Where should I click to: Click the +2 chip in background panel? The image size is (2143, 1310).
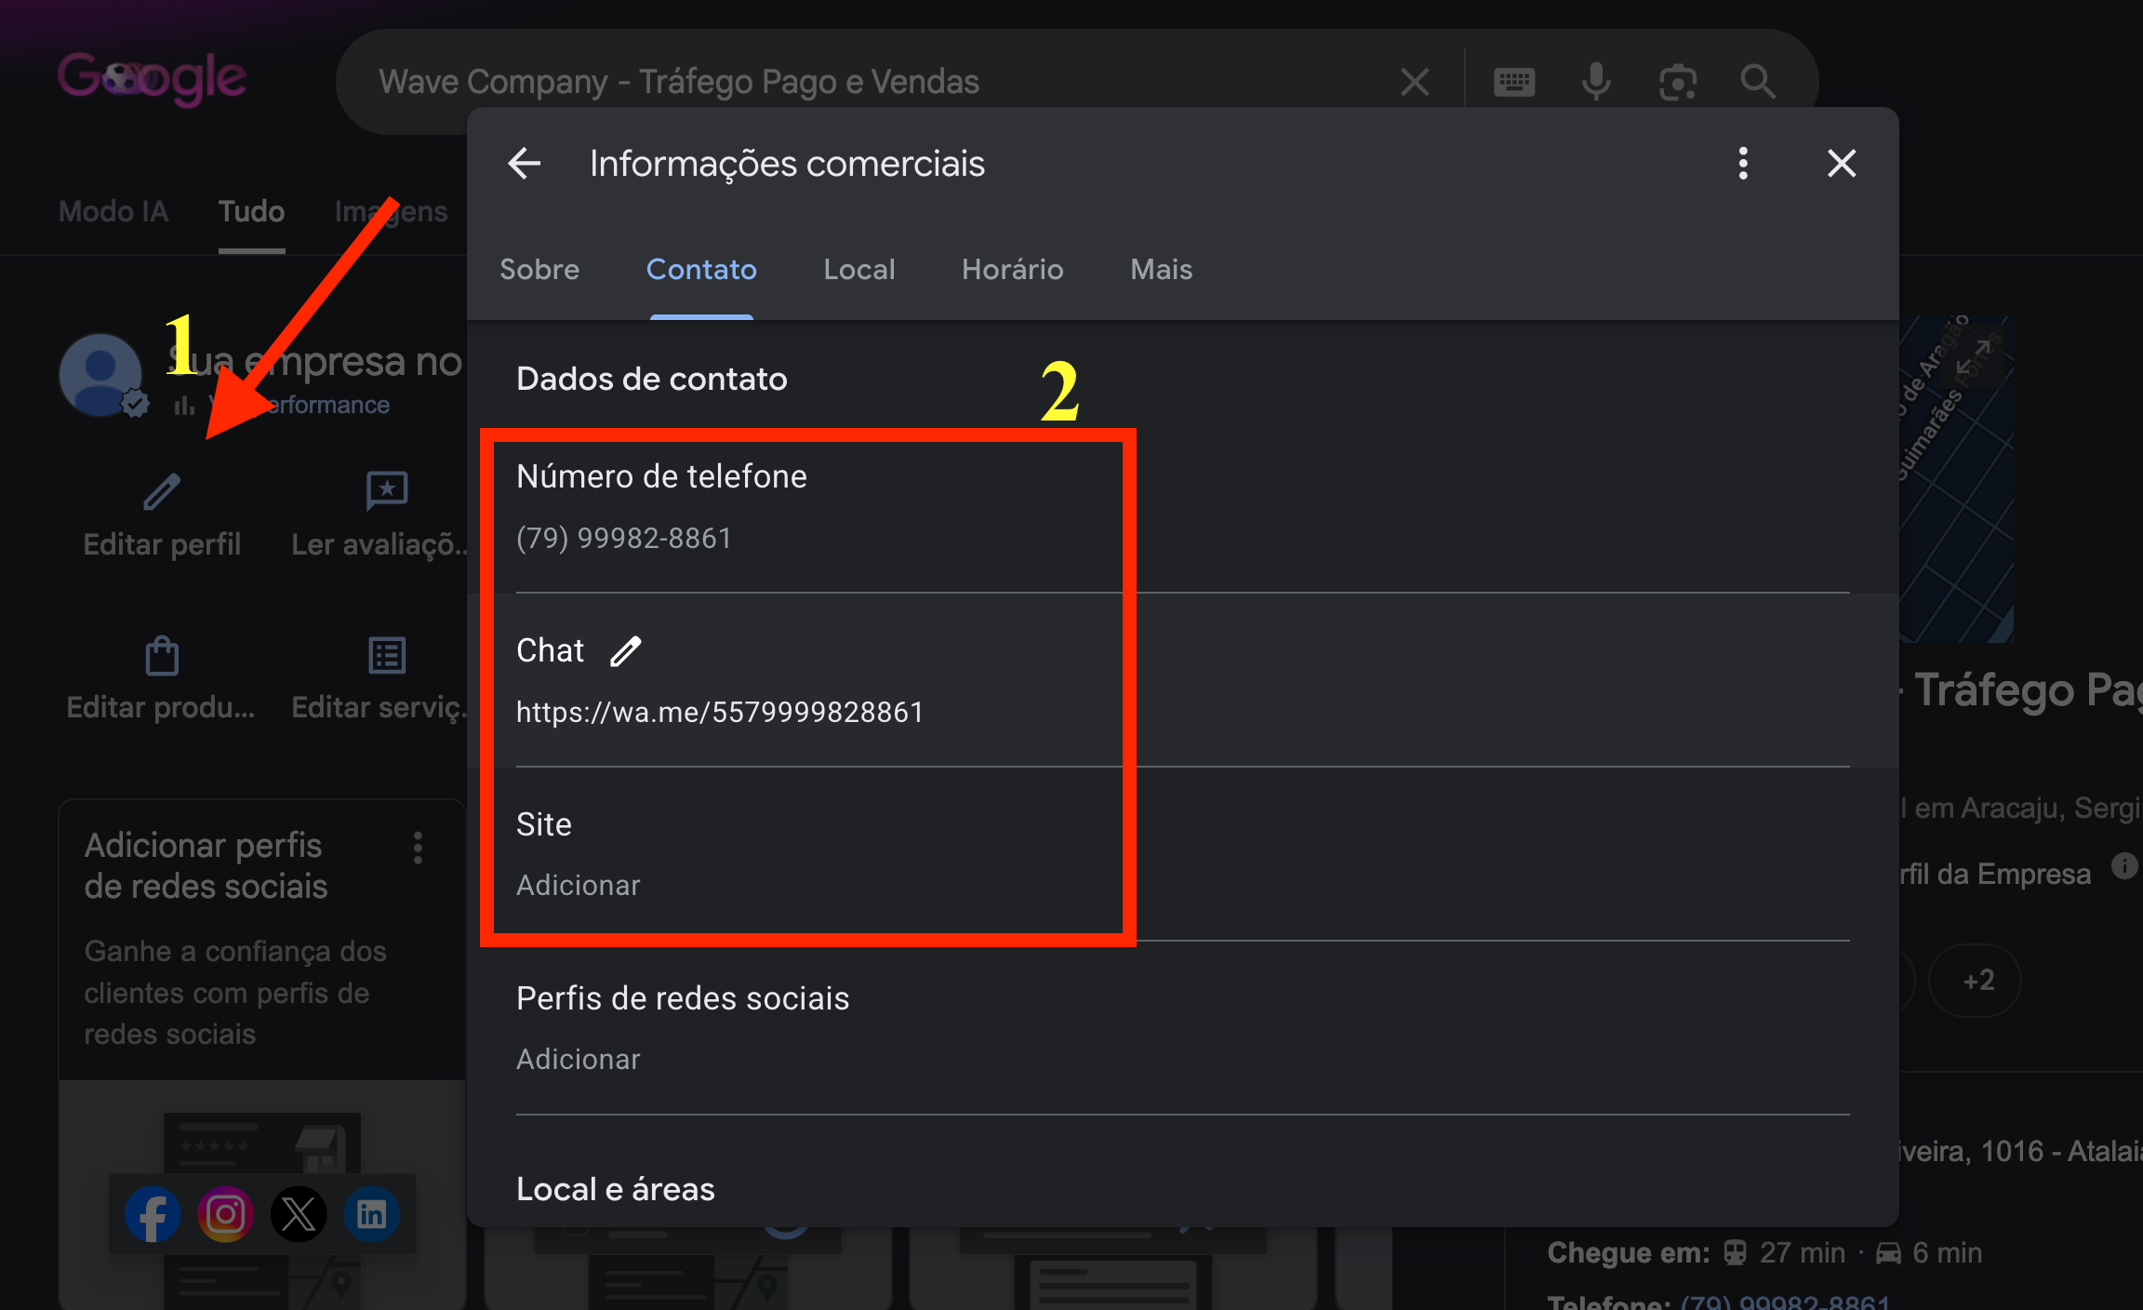point(1975,981)
